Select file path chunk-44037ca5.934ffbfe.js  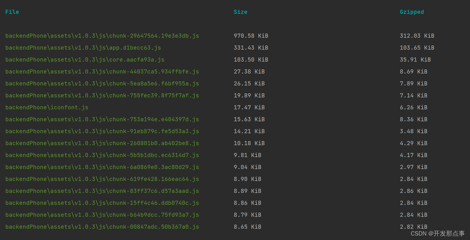click(x=102, y=72)
